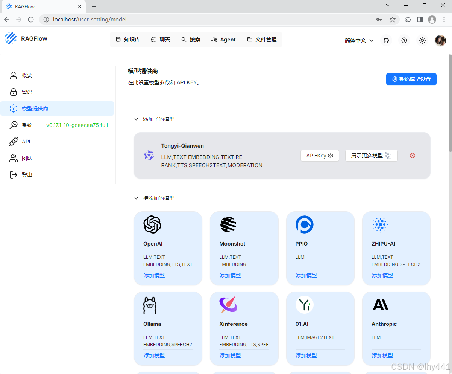Click the 01.AI logo icon
Viewport: 452px width, 374px height.
[305, 305]
